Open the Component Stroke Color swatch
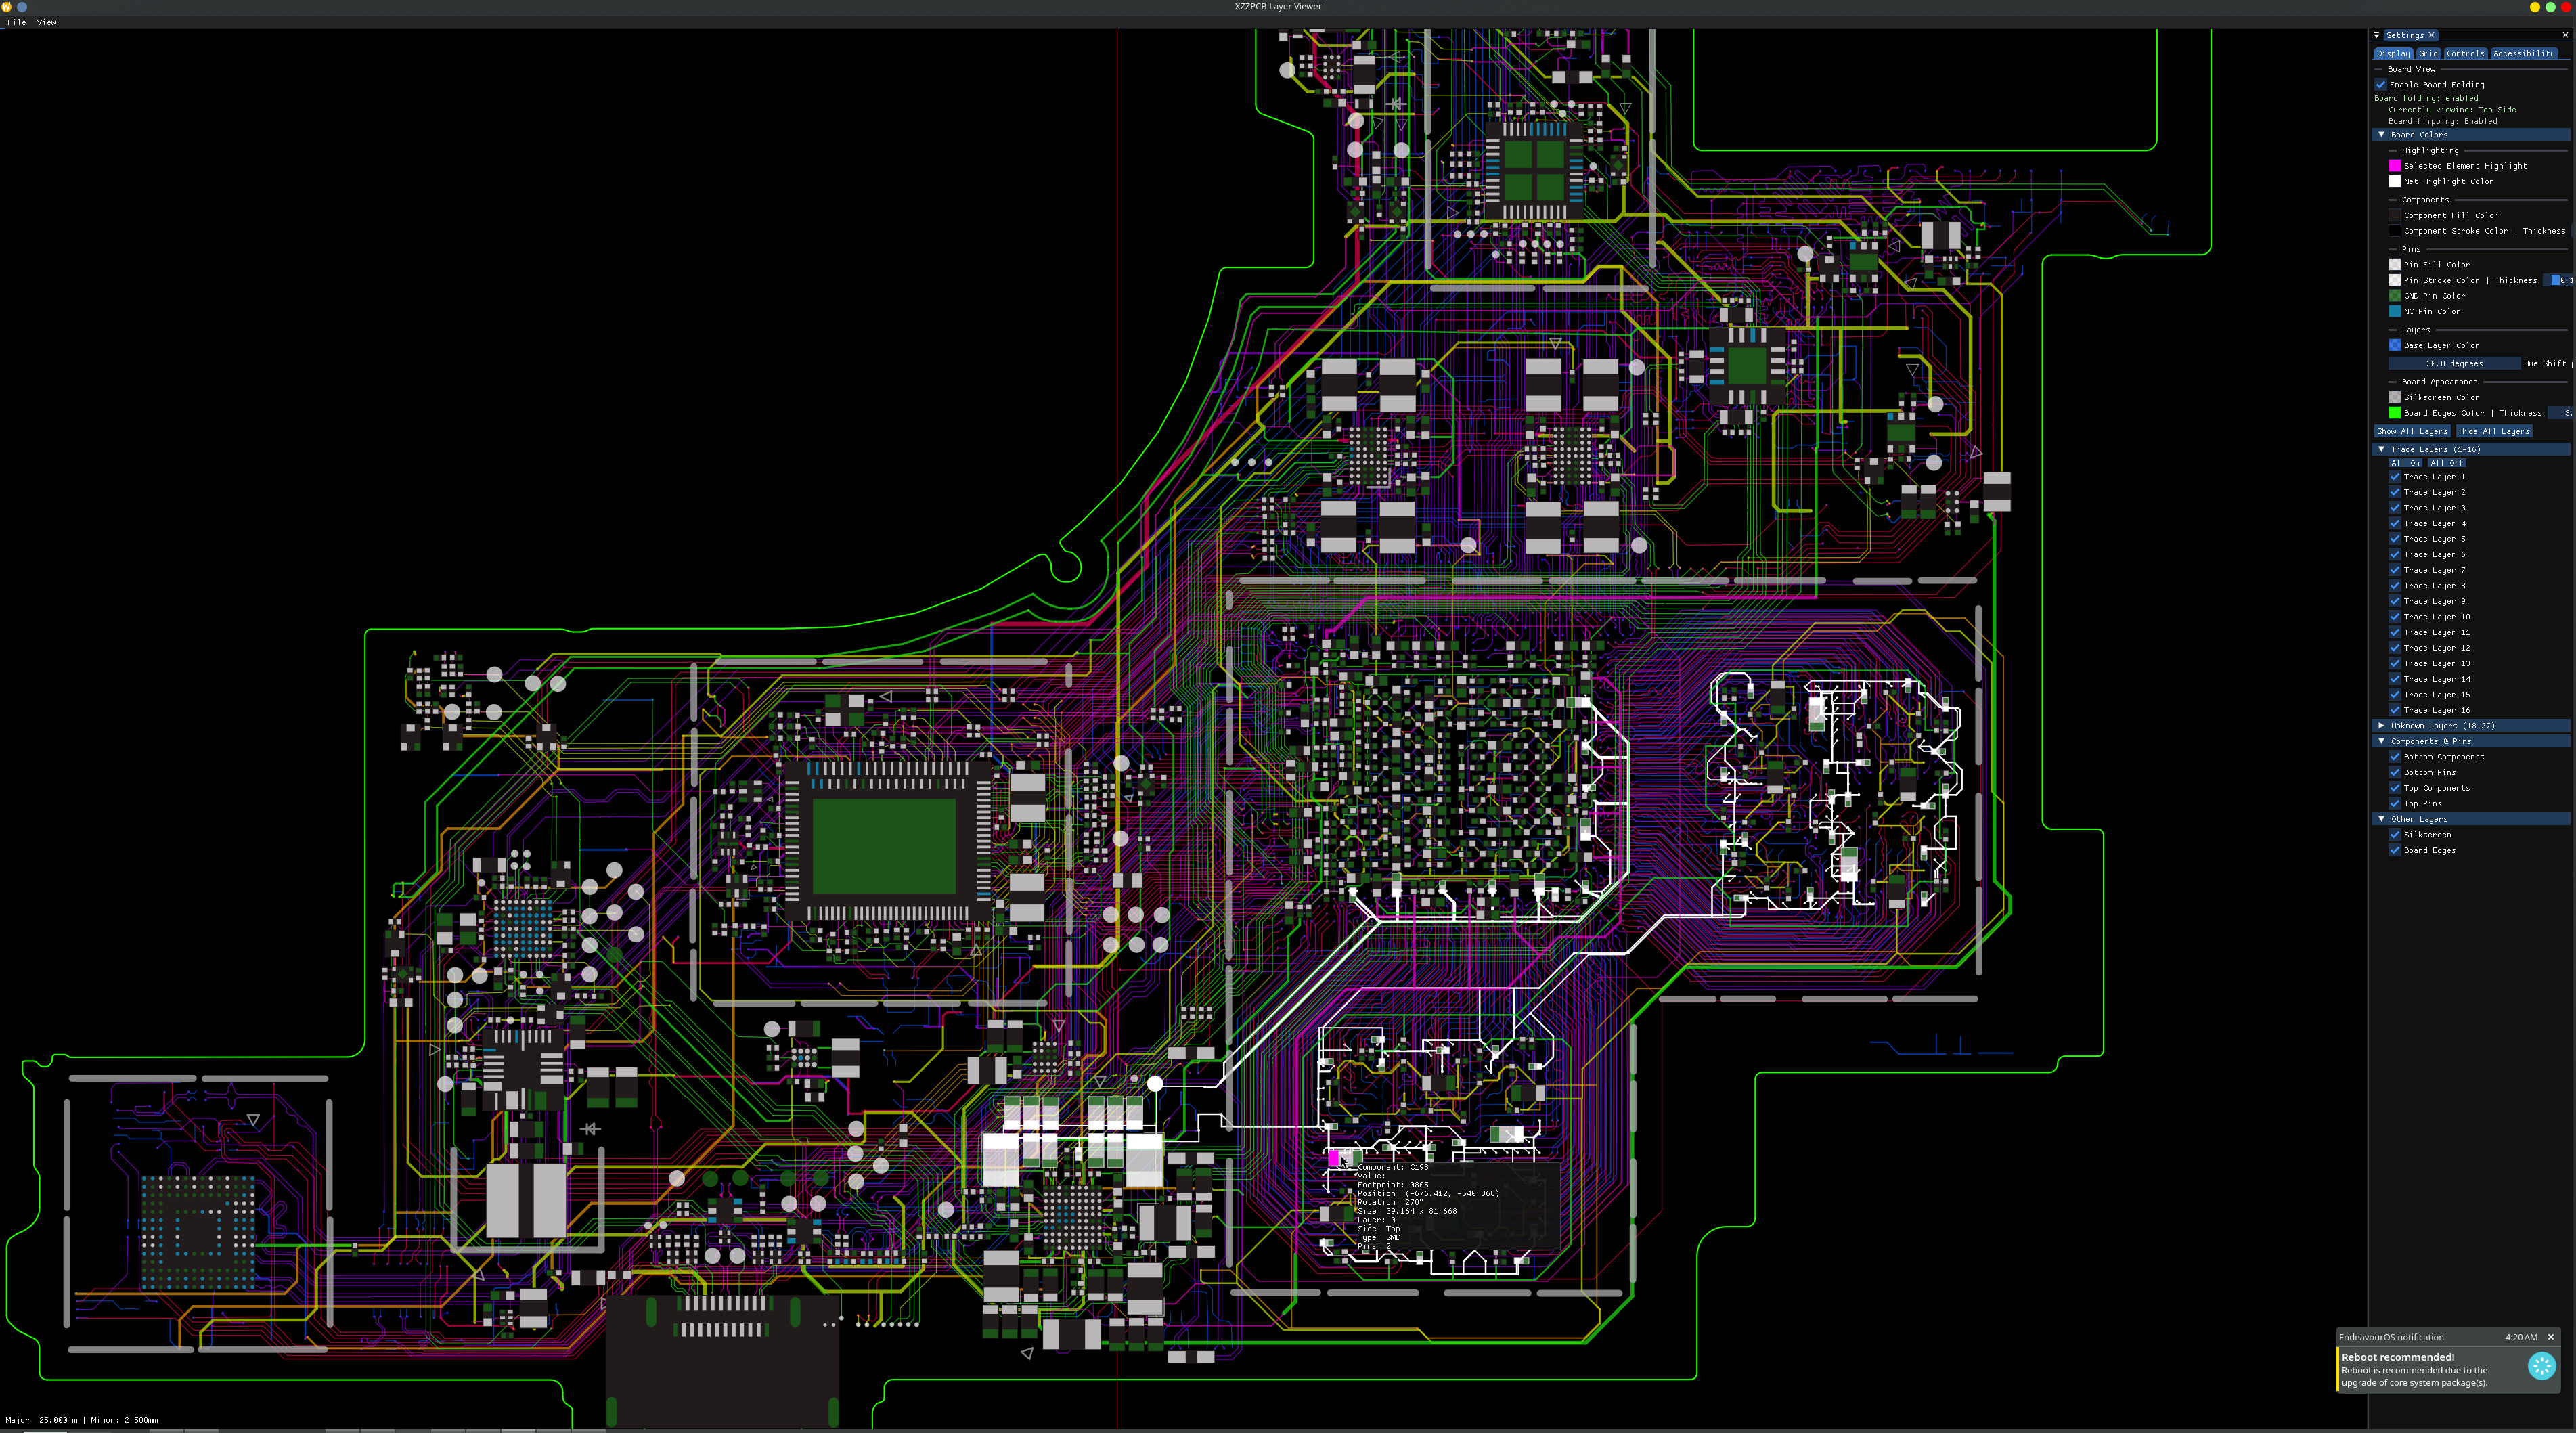The height and width of the screenshot is (1433, 2576). (2394, 231)
